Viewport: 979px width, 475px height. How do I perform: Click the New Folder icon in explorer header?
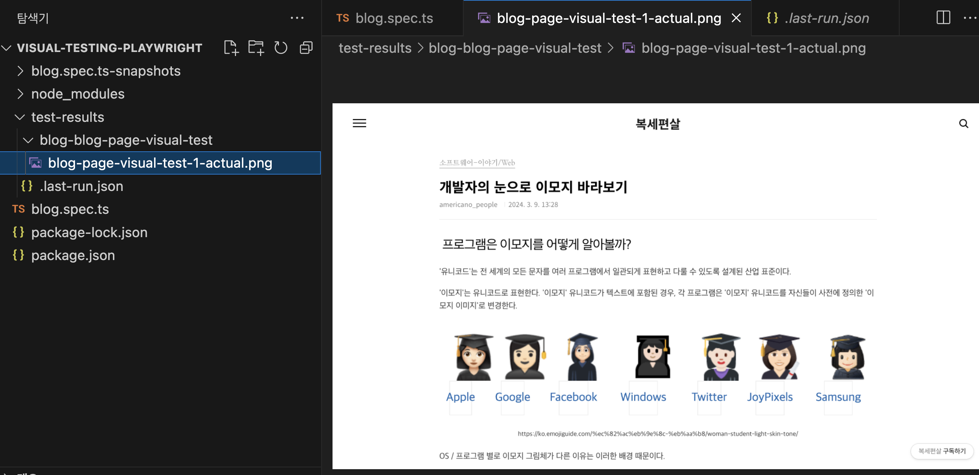[x=256, y=48]
